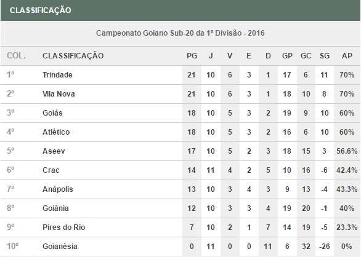The image size is (361, 257).
Task: Open the Atlético team entry
Action: tap(56, 132)
